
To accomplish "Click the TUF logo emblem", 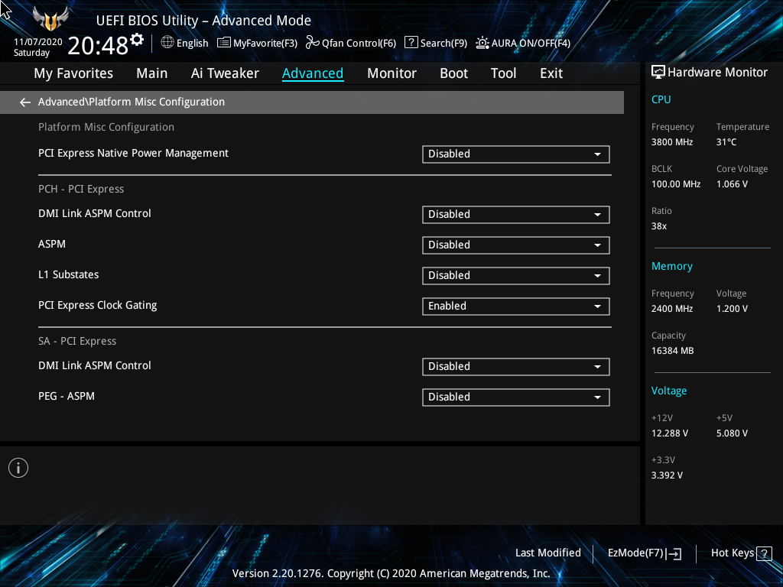I will point(50,19).
